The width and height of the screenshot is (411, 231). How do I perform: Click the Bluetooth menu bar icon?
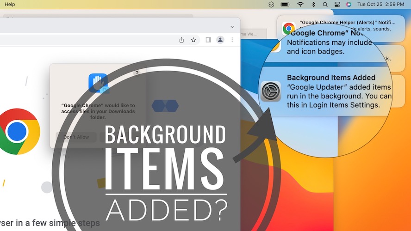[313, 4]
